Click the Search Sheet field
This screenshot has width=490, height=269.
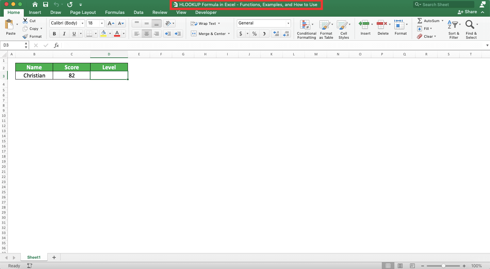pos(444,4)
